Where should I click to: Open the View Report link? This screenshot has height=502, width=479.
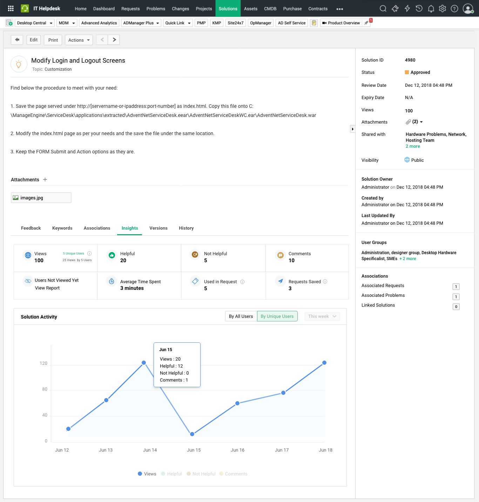tap(47, 288)
